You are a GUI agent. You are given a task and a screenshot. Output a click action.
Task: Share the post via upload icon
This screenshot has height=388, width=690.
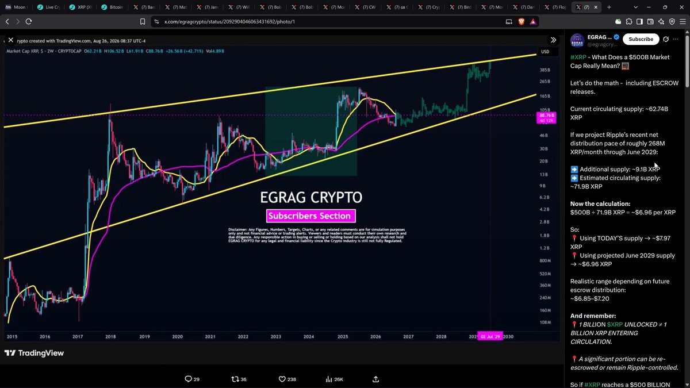tap(375, 379)
